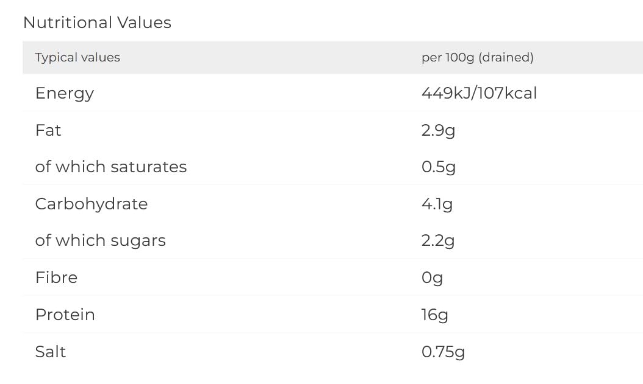Click the Carbohydrate row label

pyautogui.click(x=92, y=204)
